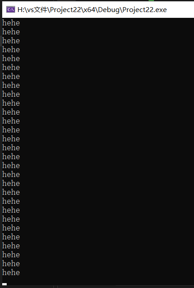Click the blinking console cursor block

[x=4, y=284]
